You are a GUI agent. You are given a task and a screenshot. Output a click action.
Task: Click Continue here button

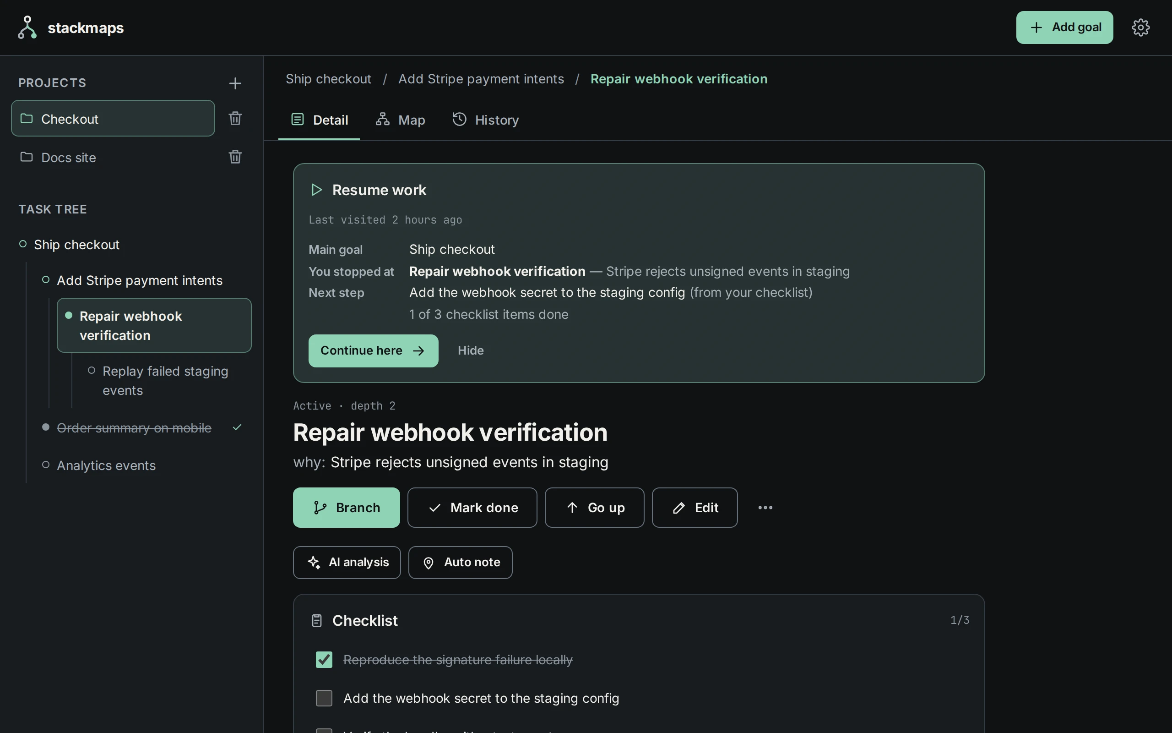374,350
